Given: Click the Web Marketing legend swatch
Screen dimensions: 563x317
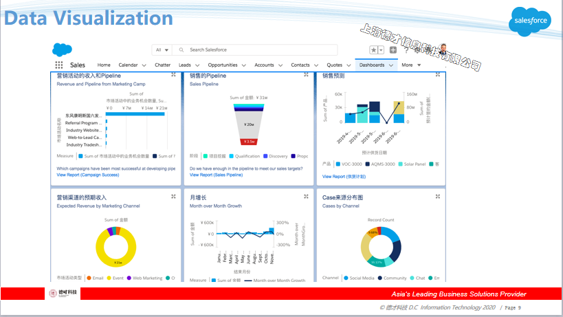Looking at the screenshot, I should [x=129, y=278].
